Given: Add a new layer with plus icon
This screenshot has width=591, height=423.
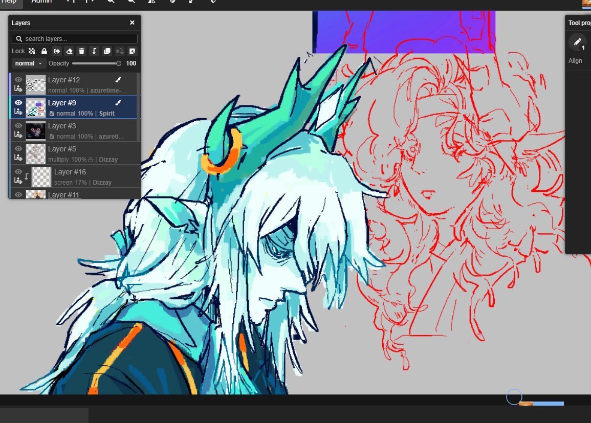Looking at the screenshot, I should 133,51.
